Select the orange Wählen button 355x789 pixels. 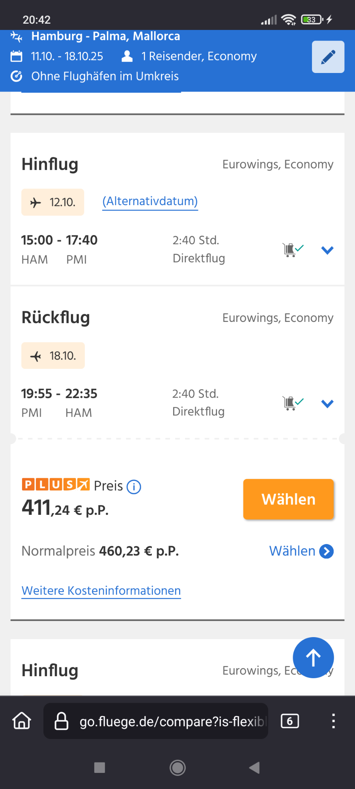(x=288, y=499)
